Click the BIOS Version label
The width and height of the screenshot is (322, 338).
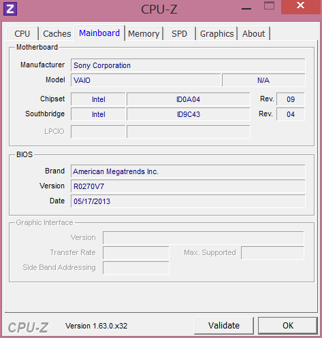point(52,186)
